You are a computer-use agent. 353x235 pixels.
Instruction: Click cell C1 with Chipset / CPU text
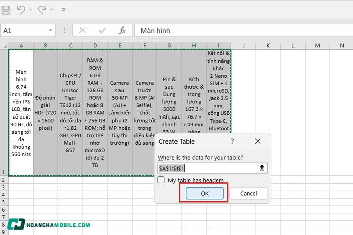point(71,112)
